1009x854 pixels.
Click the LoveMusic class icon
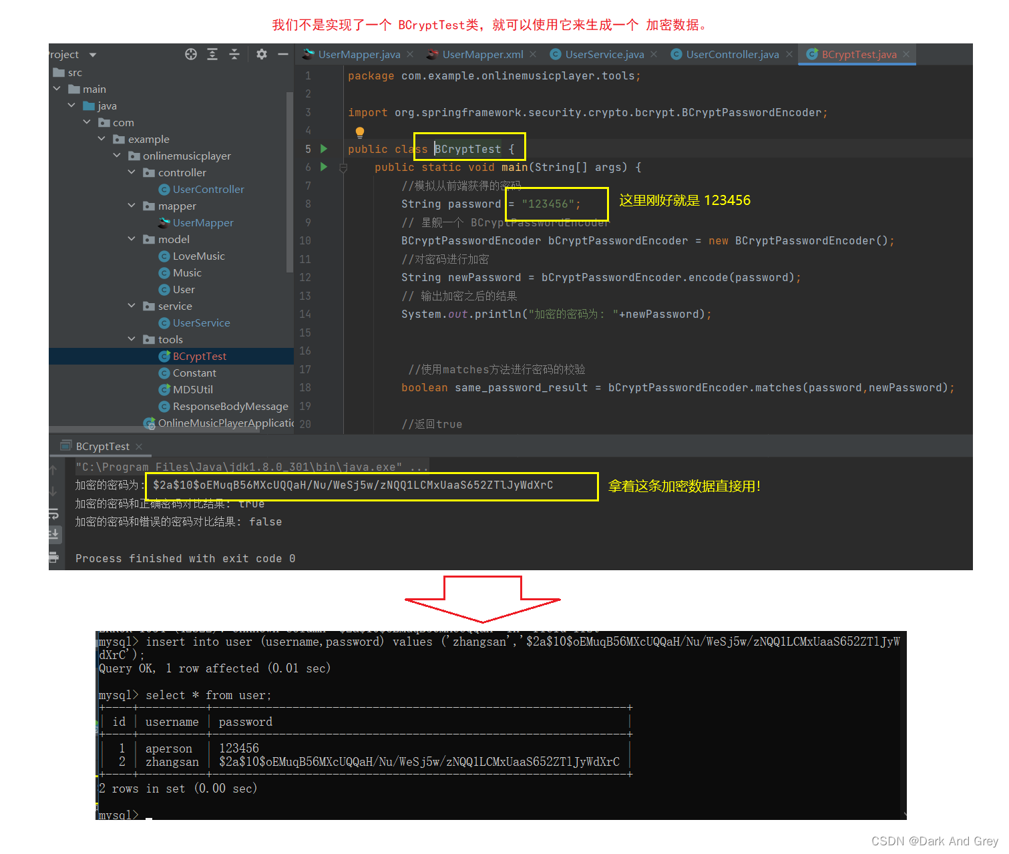[164, 256]
